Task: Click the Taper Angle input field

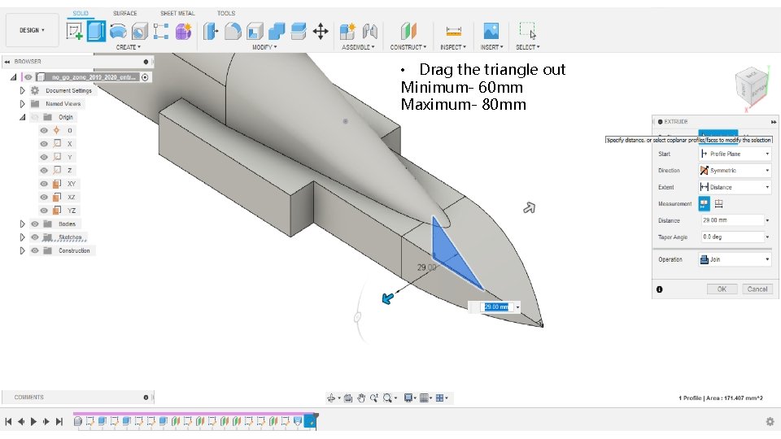Action: 731,237
